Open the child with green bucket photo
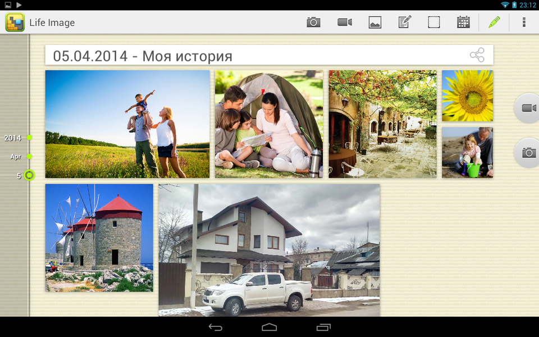The image size is (539, 337). click(468, 153)
